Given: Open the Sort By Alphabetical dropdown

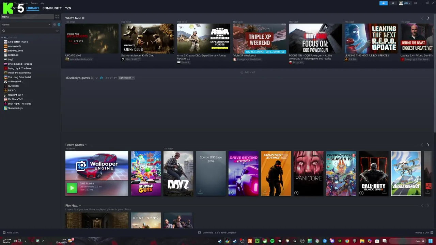Looking at the screenshot, I should [126, 78].
